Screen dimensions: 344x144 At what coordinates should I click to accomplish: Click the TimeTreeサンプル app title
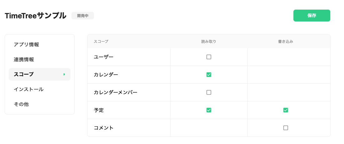[x=36, y=16]
